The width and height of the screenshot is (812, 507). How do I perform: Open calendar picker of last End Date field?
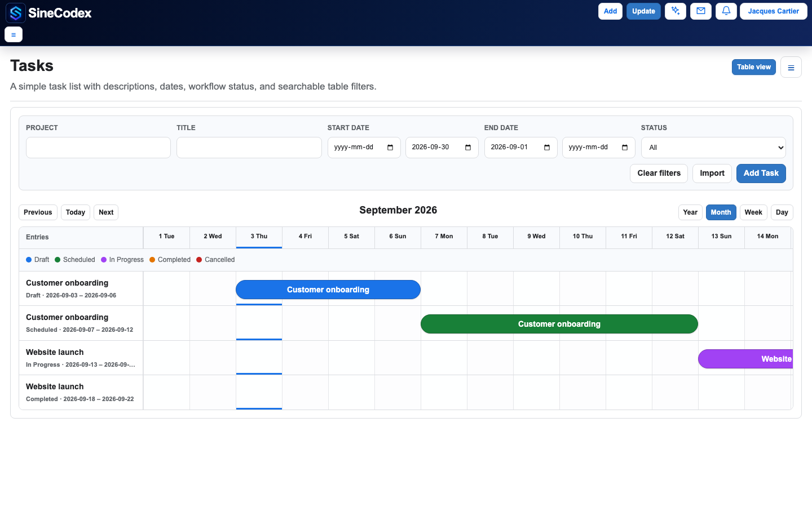pyautogui.click(x=625, y=148)
